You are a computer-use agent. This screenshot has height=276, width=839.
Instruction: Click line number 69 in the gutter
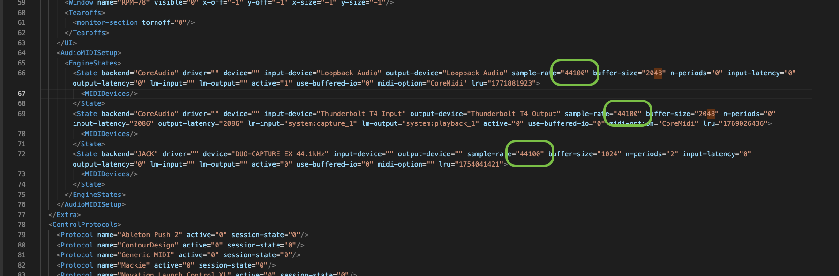(x=22, y=114)
